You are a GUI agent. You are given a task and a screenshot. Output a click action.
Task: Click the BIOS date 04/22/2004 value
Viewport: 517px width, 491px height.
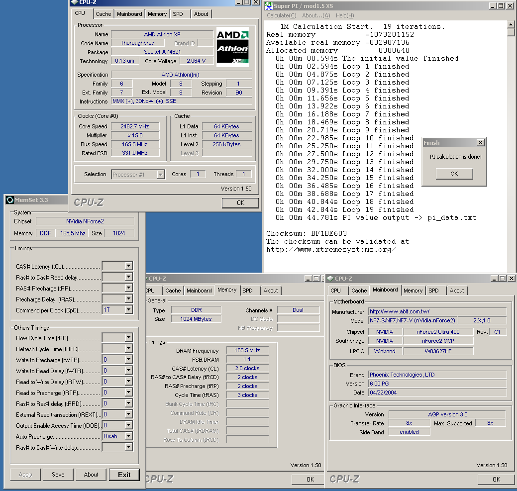pyautogui.click(x=437, y=393)
